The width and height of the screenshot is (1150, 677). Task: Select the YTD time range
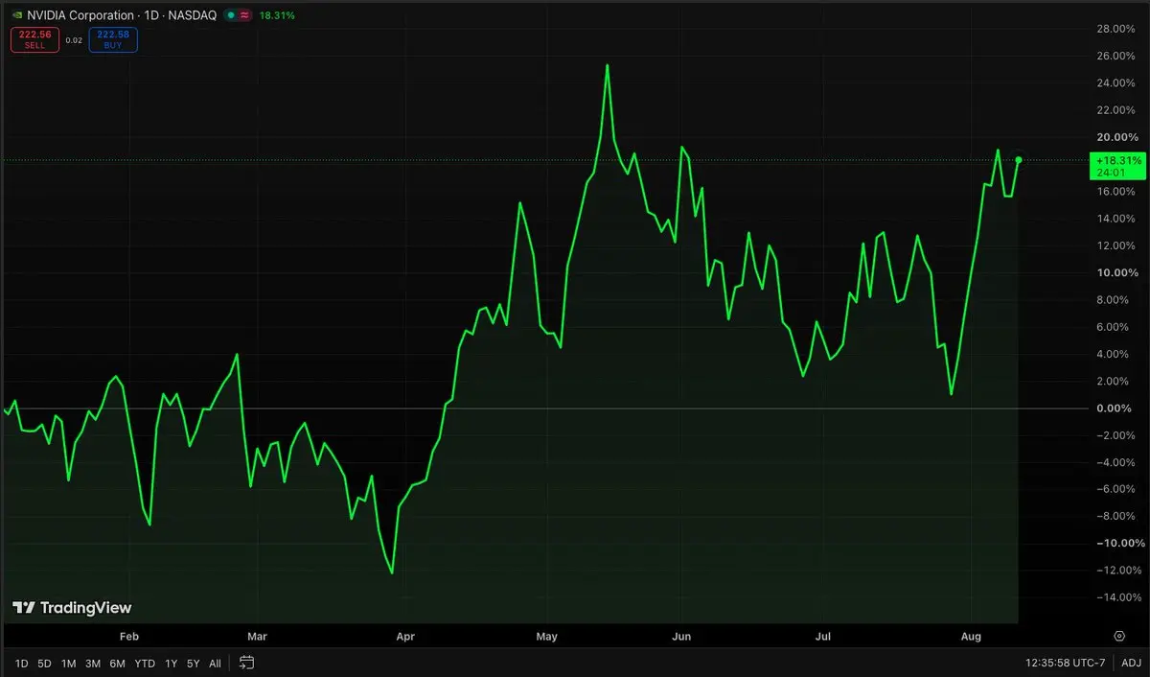click(x=145, y=663)
